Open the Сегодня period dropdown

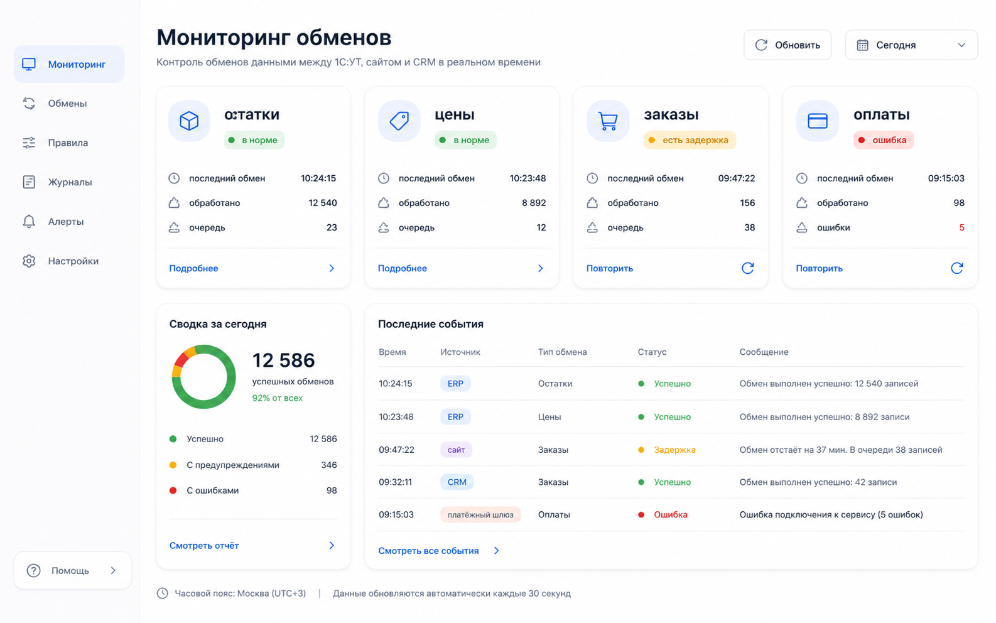(x=911, y=45)
